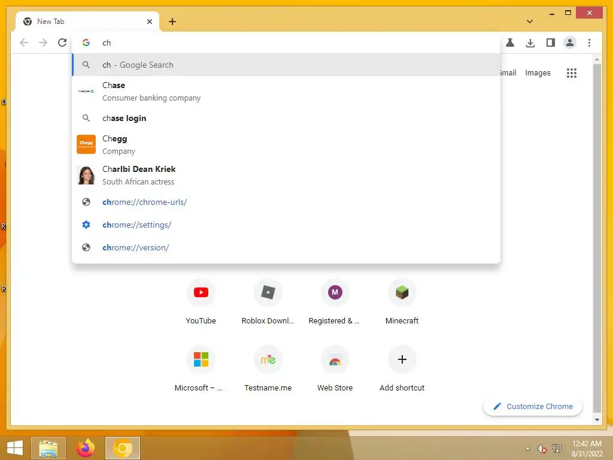Click the Images link
Screen dimensions: 613x460
click(x=538, y=72)
